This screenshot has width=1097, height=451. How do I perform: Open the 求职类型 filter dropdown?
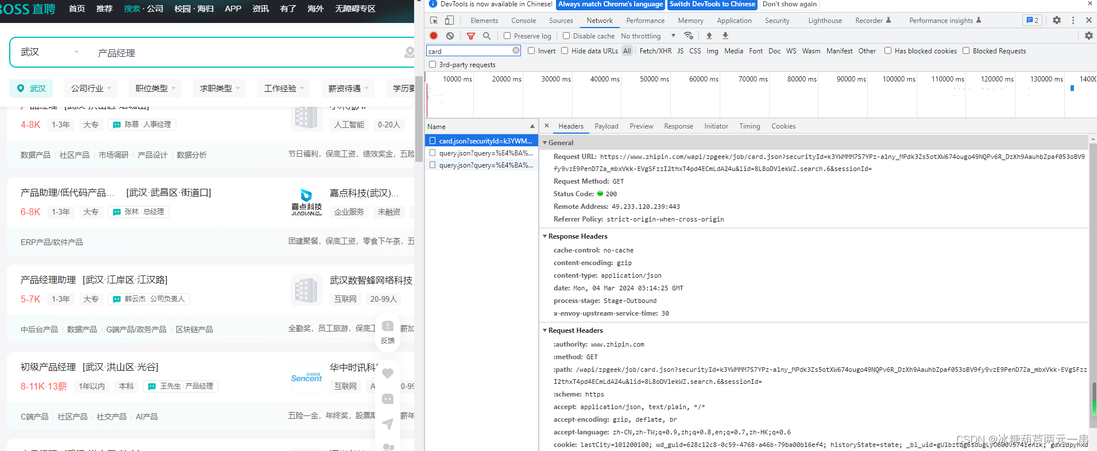219,88
